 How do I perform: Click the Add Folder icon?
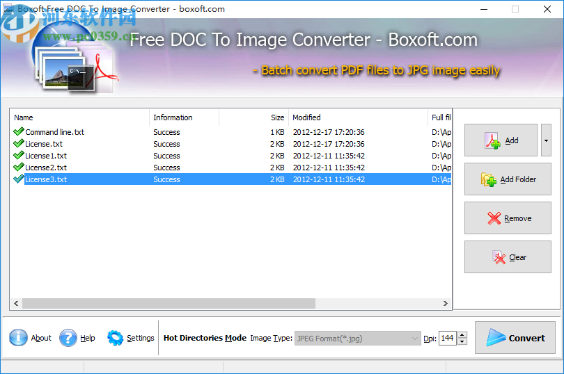click(x=489, y=179)
